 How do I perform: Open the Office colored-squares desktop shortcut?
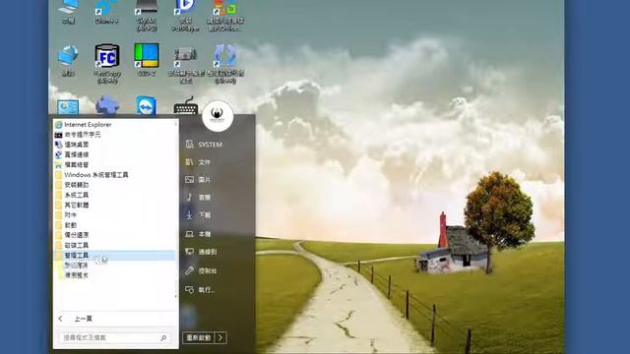(225, 16)
